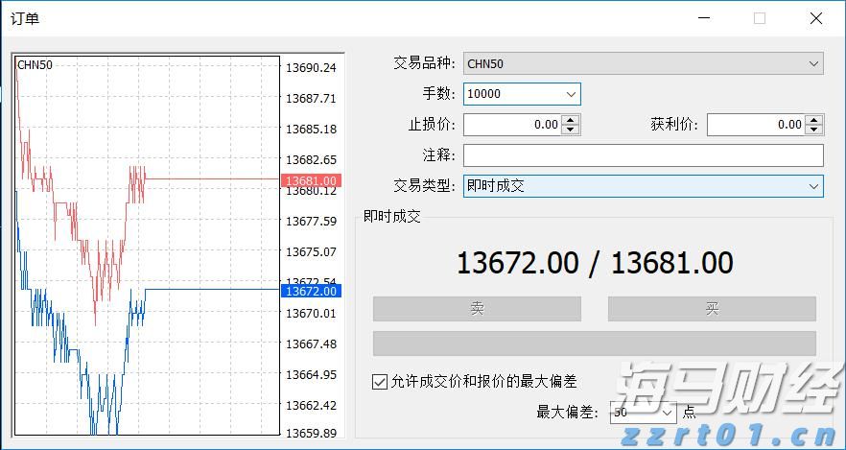Decrease 止损价 using the down arrow
This screenshot has height=450, width=846.
point(571,130)
